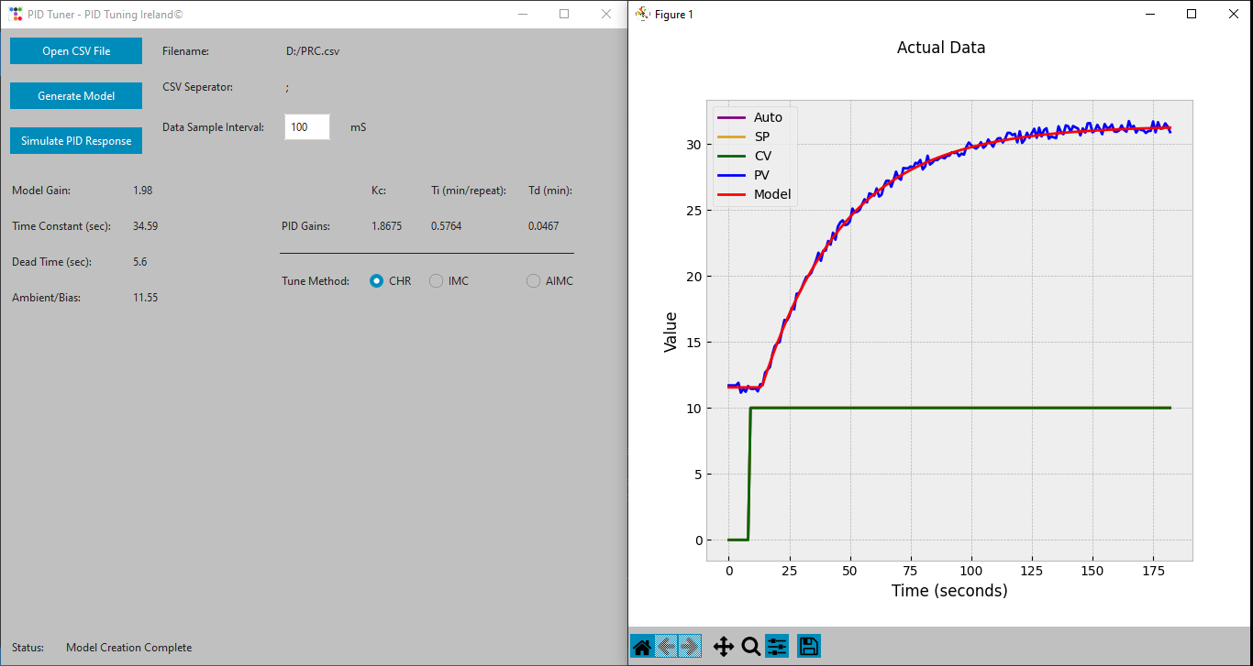Click Simulate PID Response button
This screenshot has width=1253, height=666.
[76, 141]
